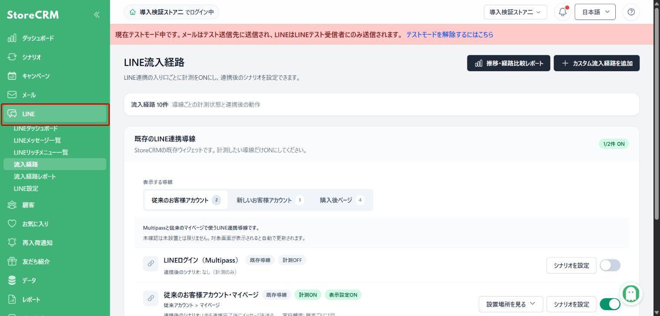Screen dimensions: 660x316
Task: Open the 導入検証ストアニ store selector dropdown
Action: click(x=516, y=12)
